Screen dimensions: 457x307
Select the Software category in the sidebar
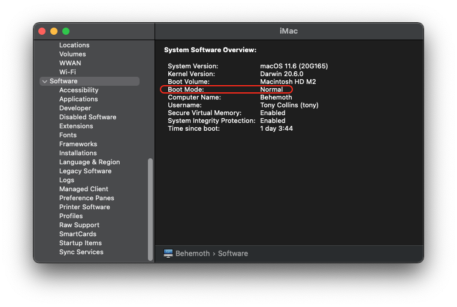coord(89,81)
